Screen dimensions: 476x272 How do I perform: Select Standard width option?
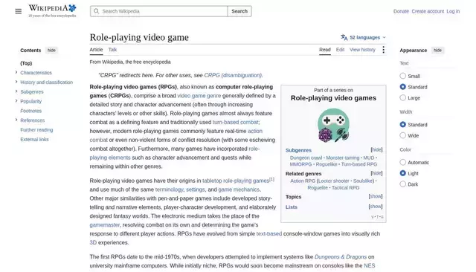[403, 124]
